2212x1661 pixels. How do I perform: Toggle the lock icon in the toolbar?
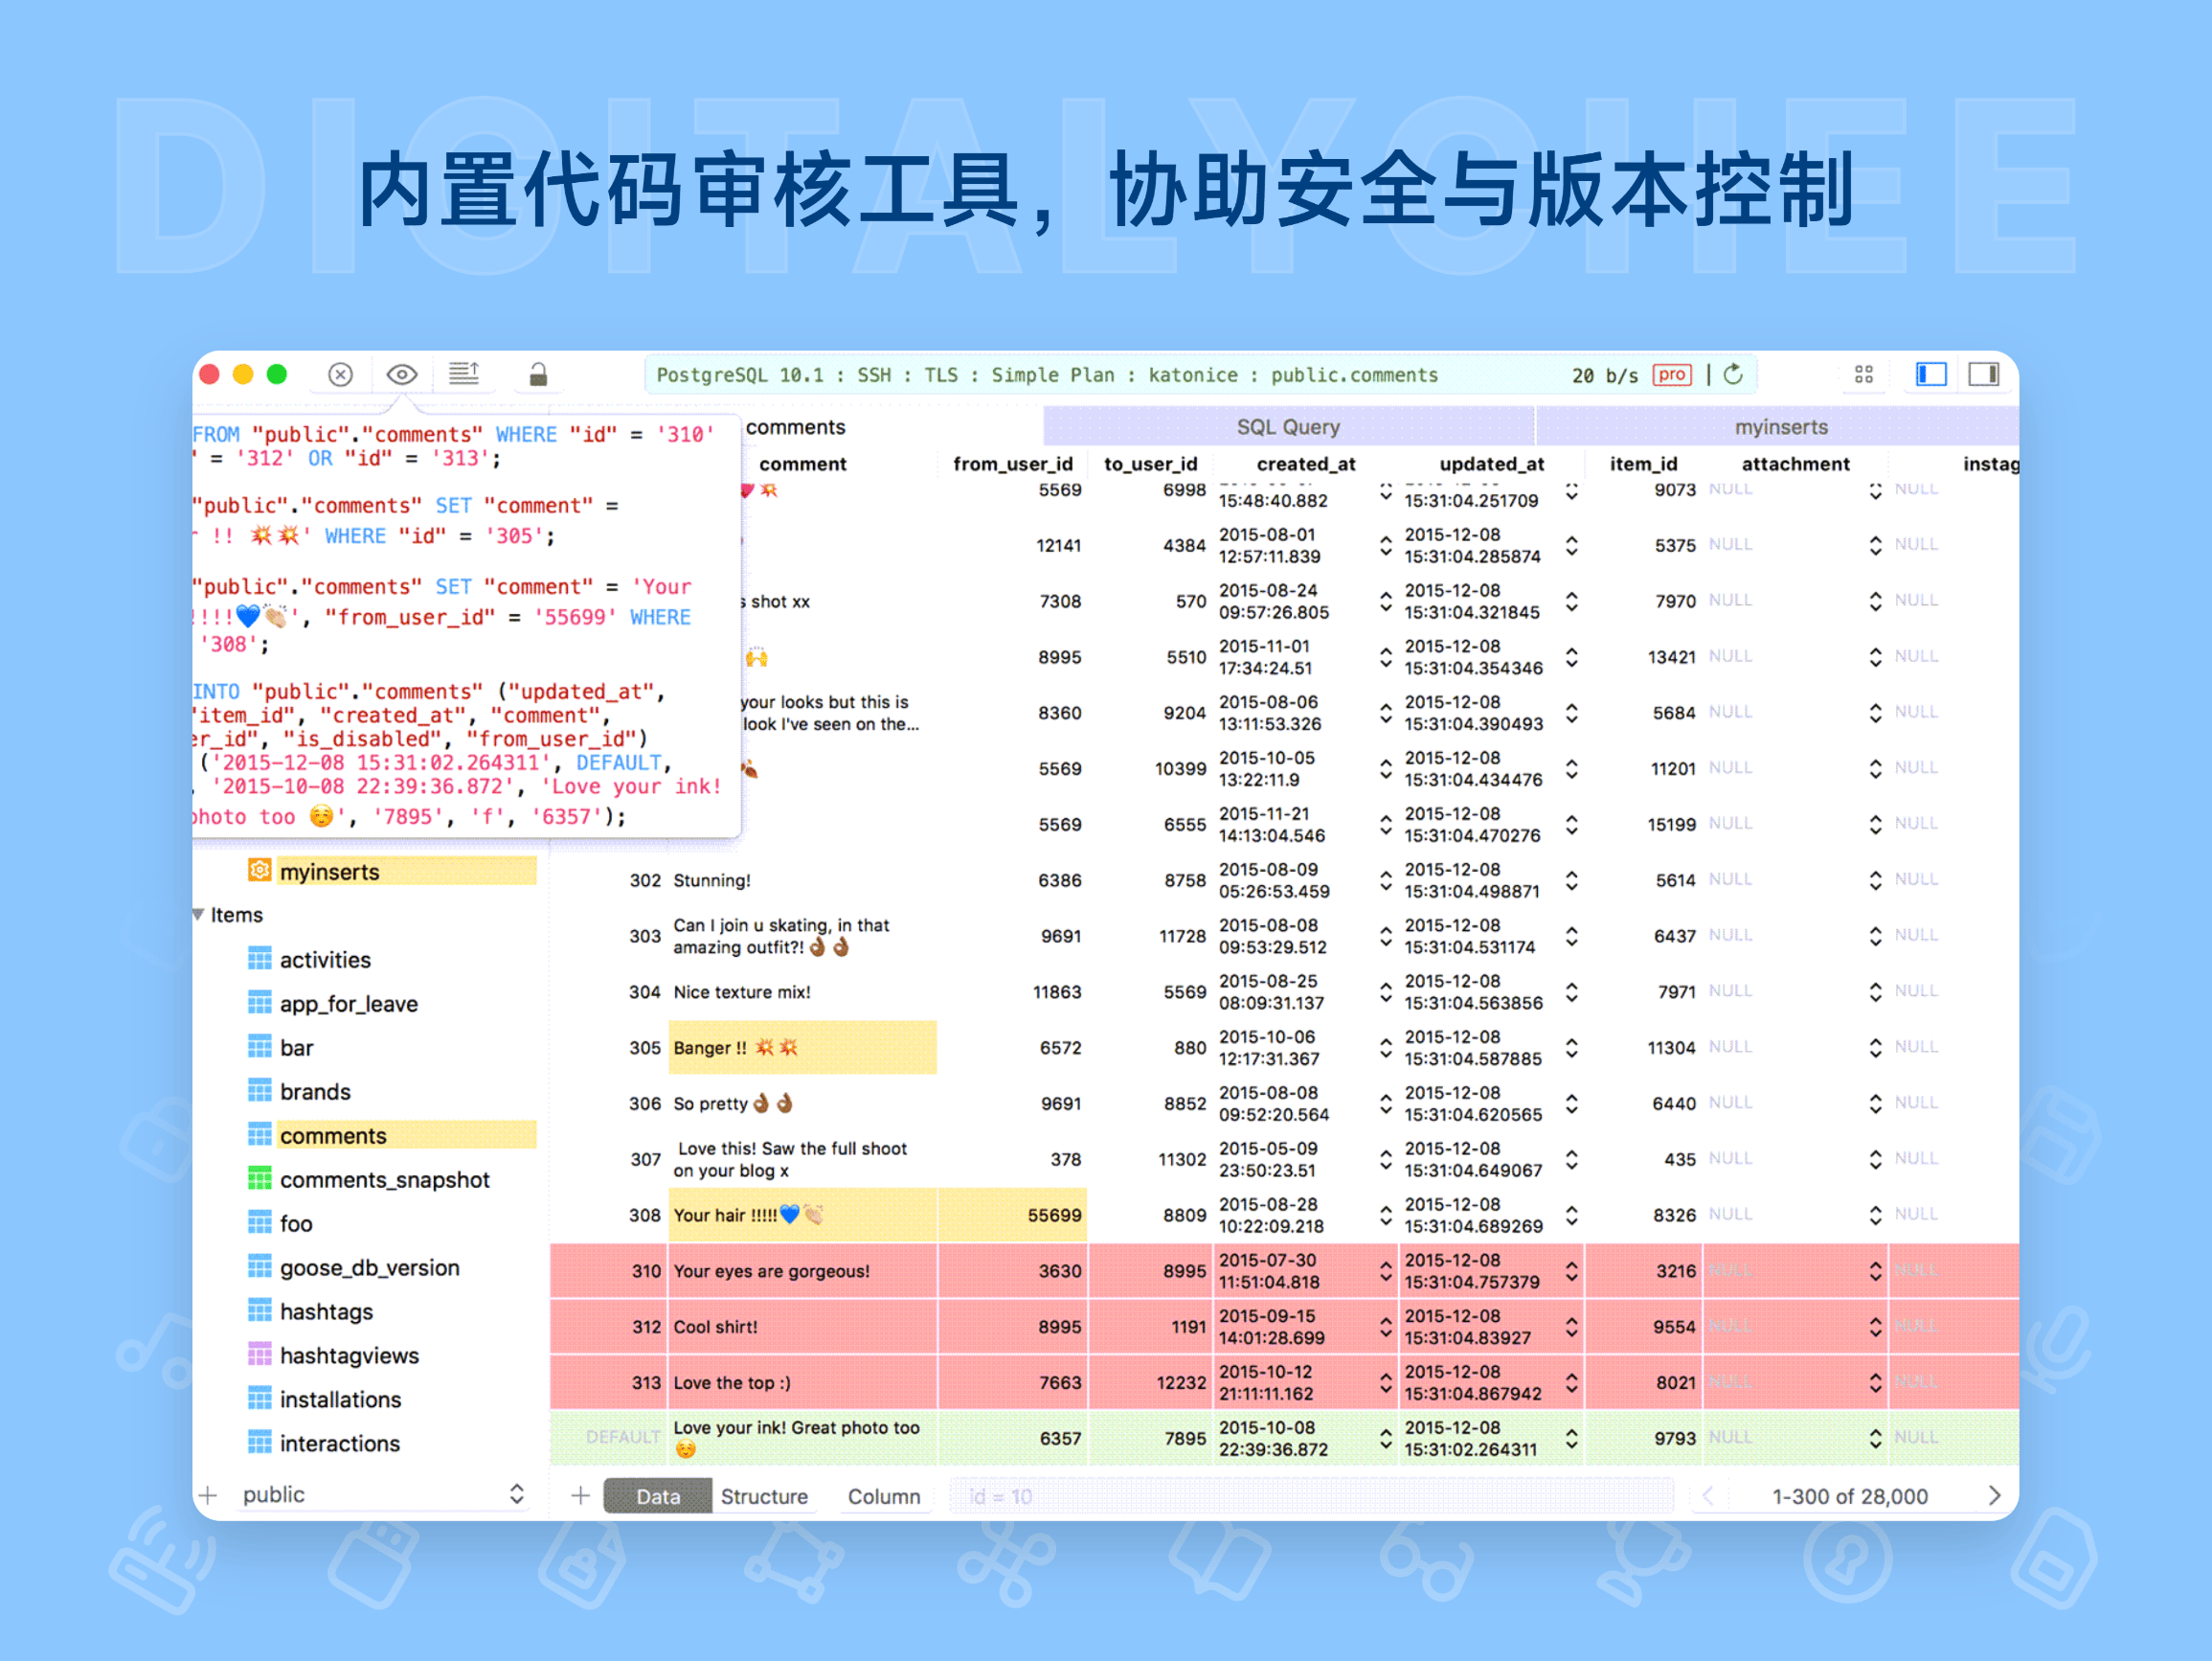click(x=537, y=374)
